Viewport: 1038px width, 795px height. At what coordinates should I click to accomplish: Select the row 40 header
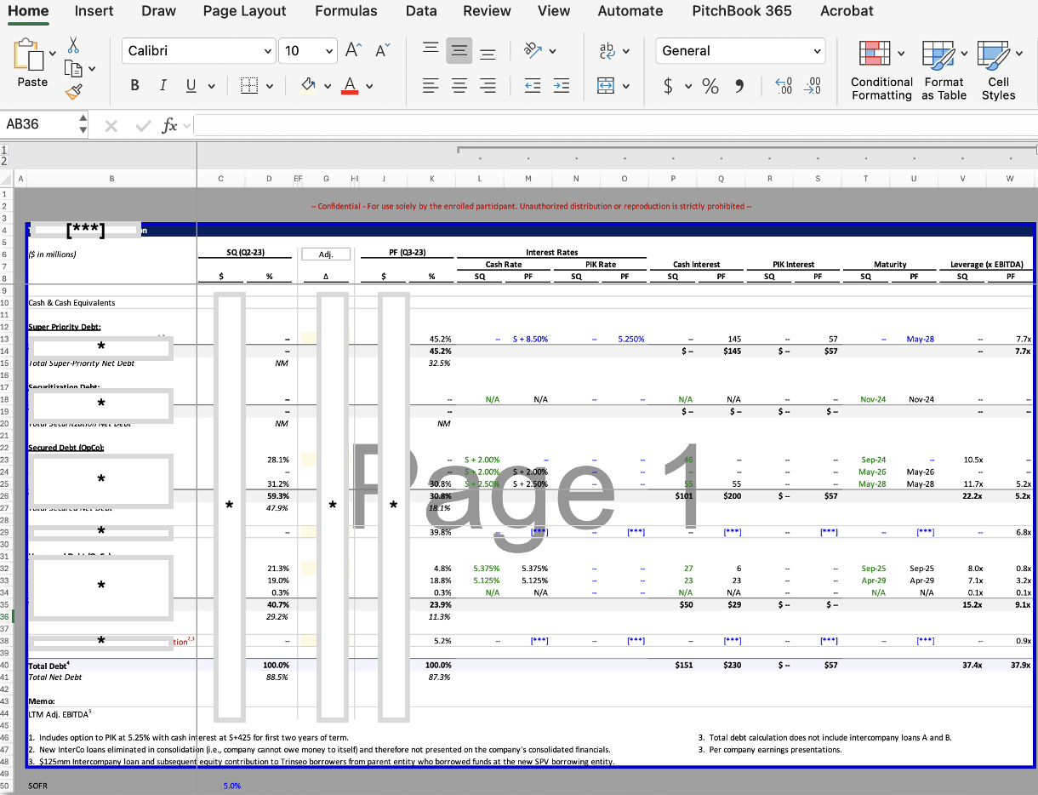[x=7, y=665]
